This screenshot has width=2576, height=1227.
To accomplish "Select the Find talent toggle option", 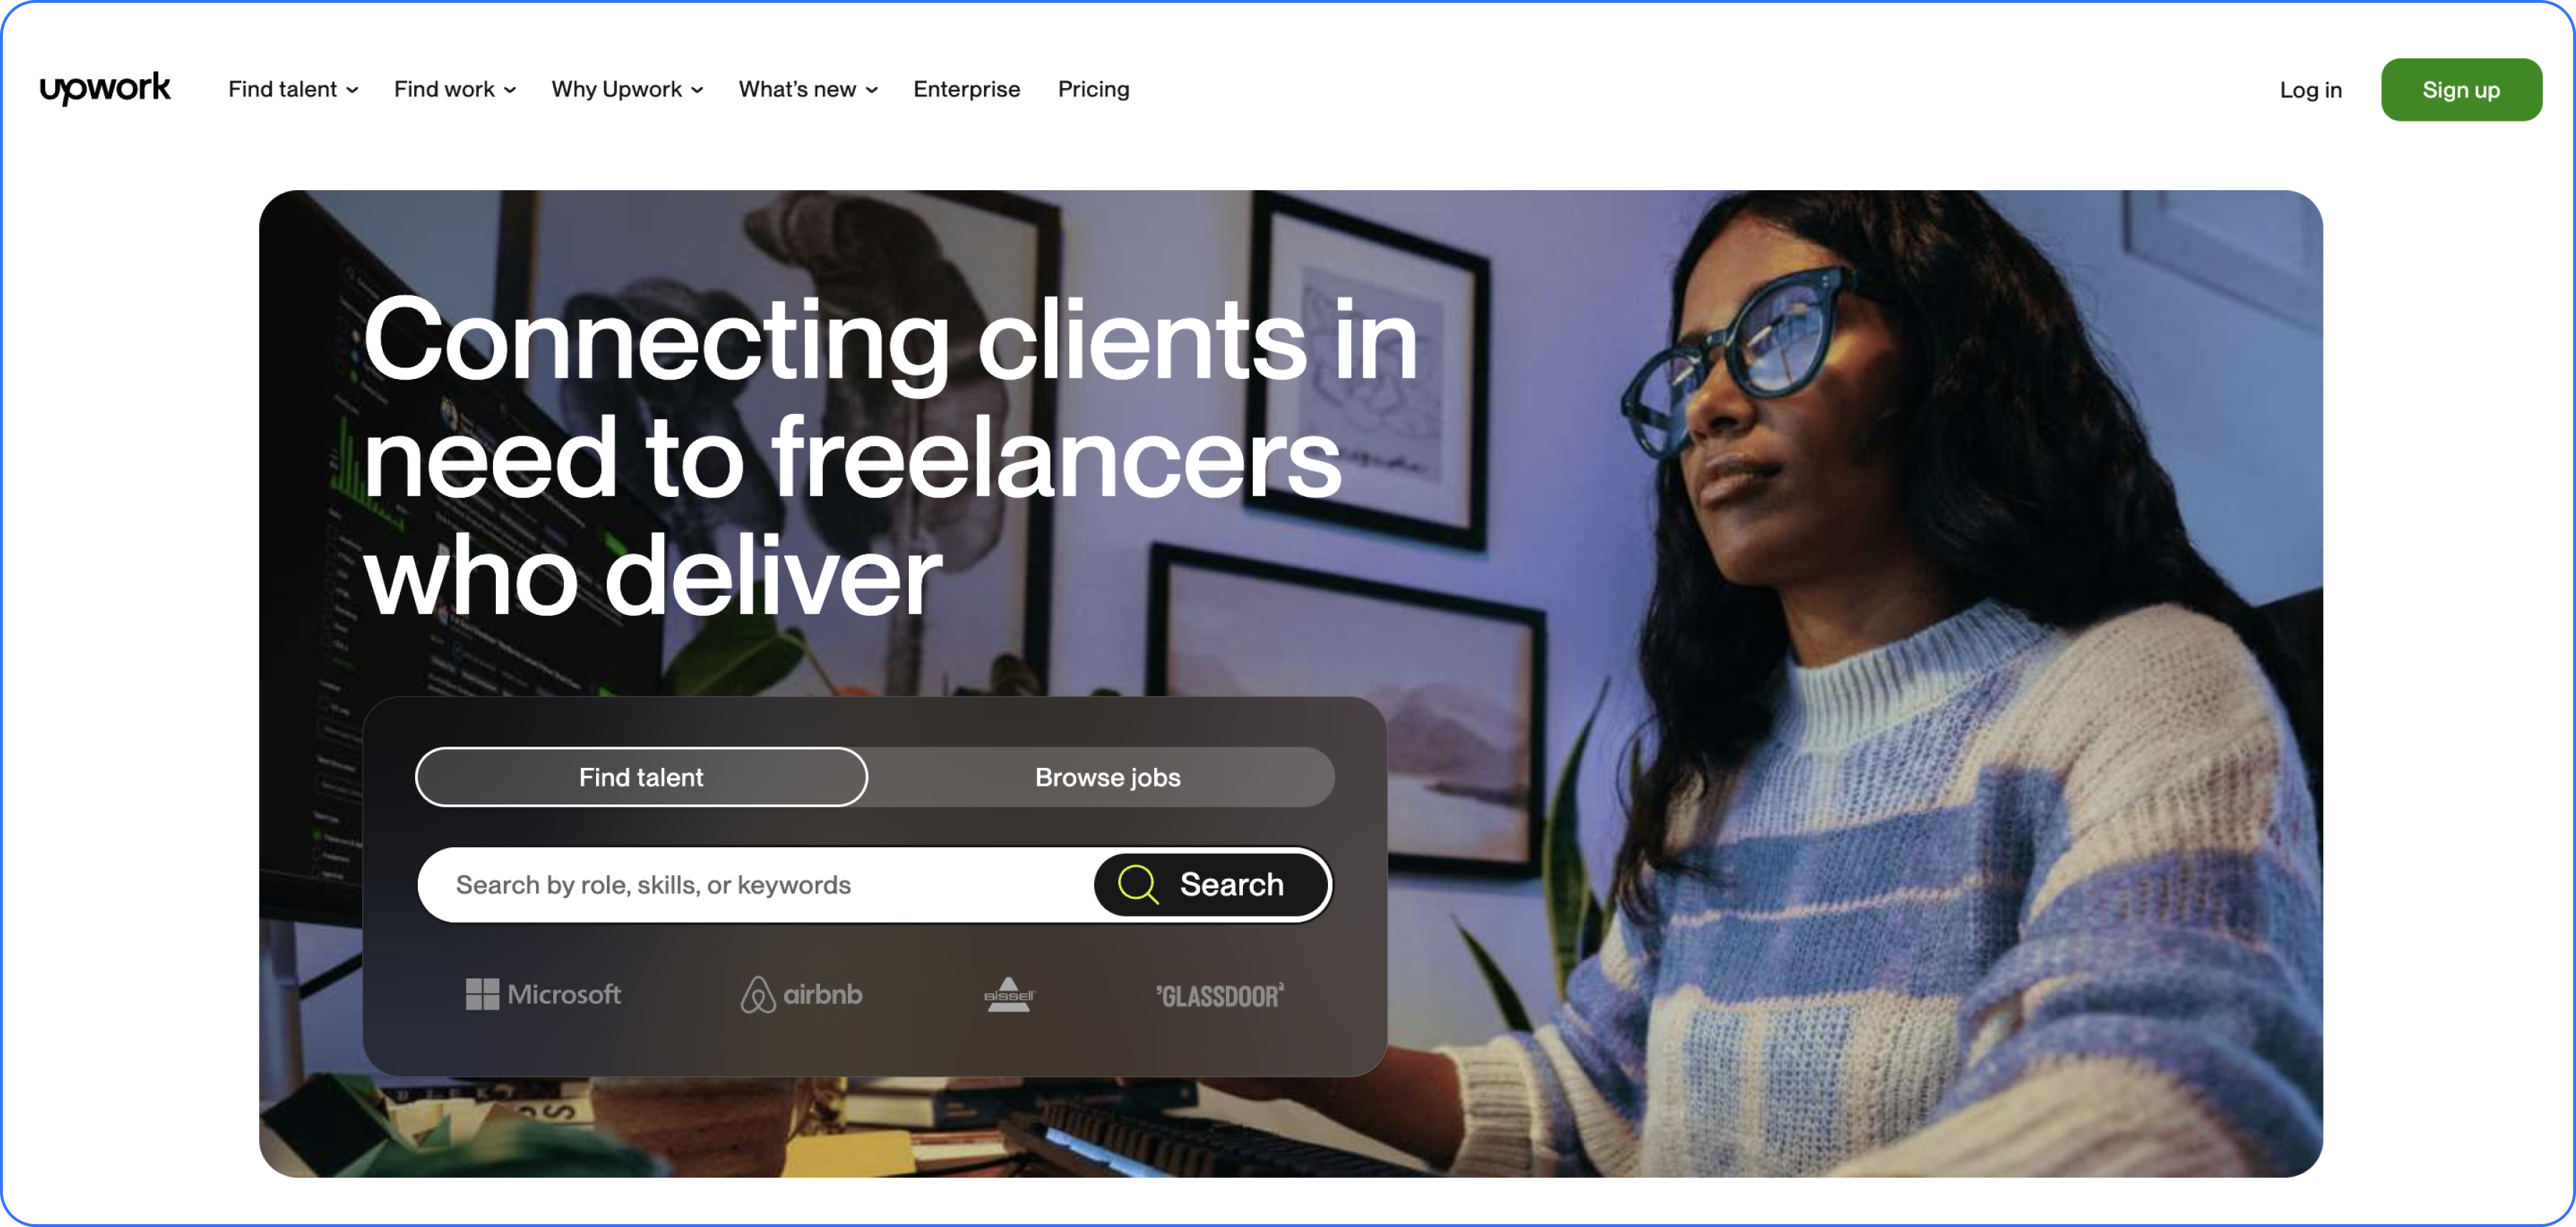I will point(641,777).
